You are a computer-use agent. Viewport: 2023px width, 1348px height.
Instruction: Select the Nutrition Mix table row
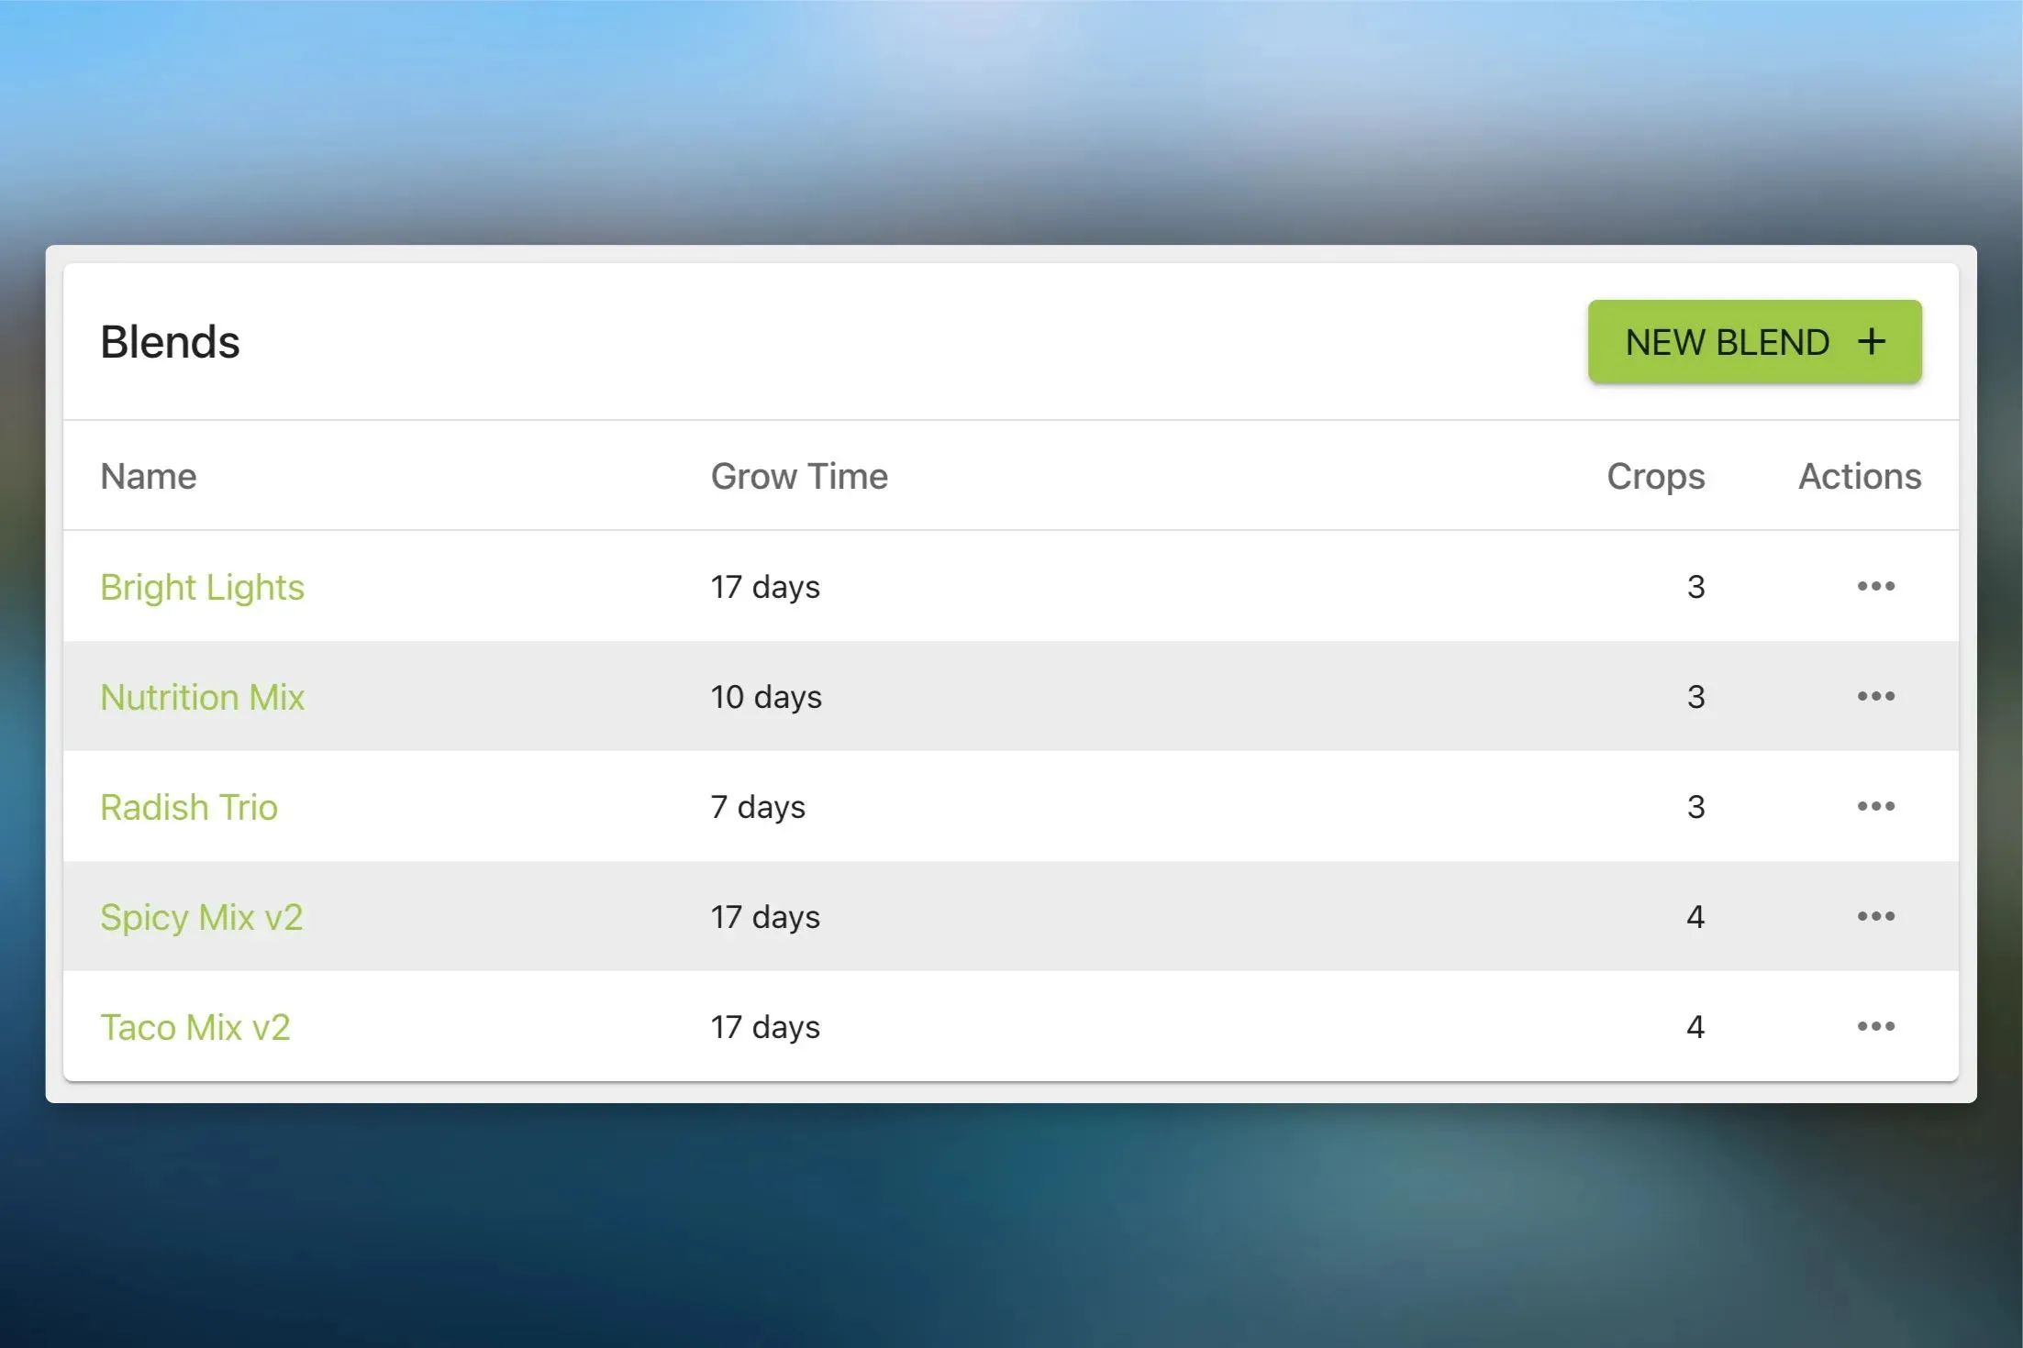coord(1009,697)
